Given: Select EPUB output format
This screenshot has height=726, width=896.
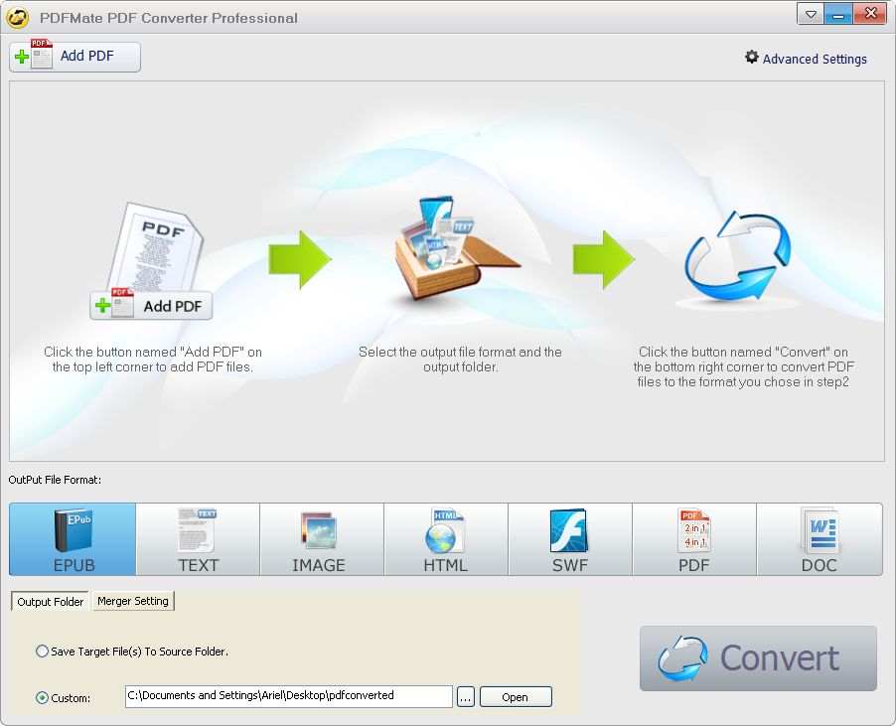Looking at the screenshot, I should click(73, 539).
